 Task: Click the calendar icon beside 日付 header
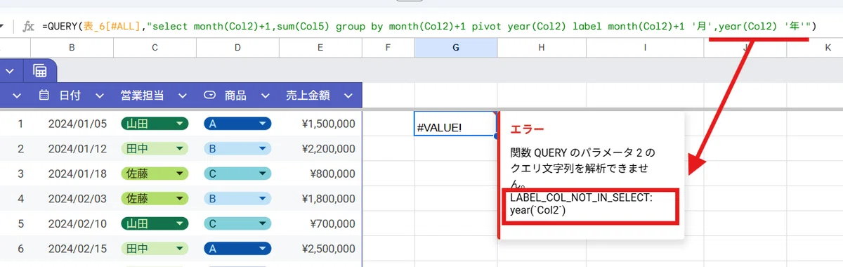(x=44, y=95)
